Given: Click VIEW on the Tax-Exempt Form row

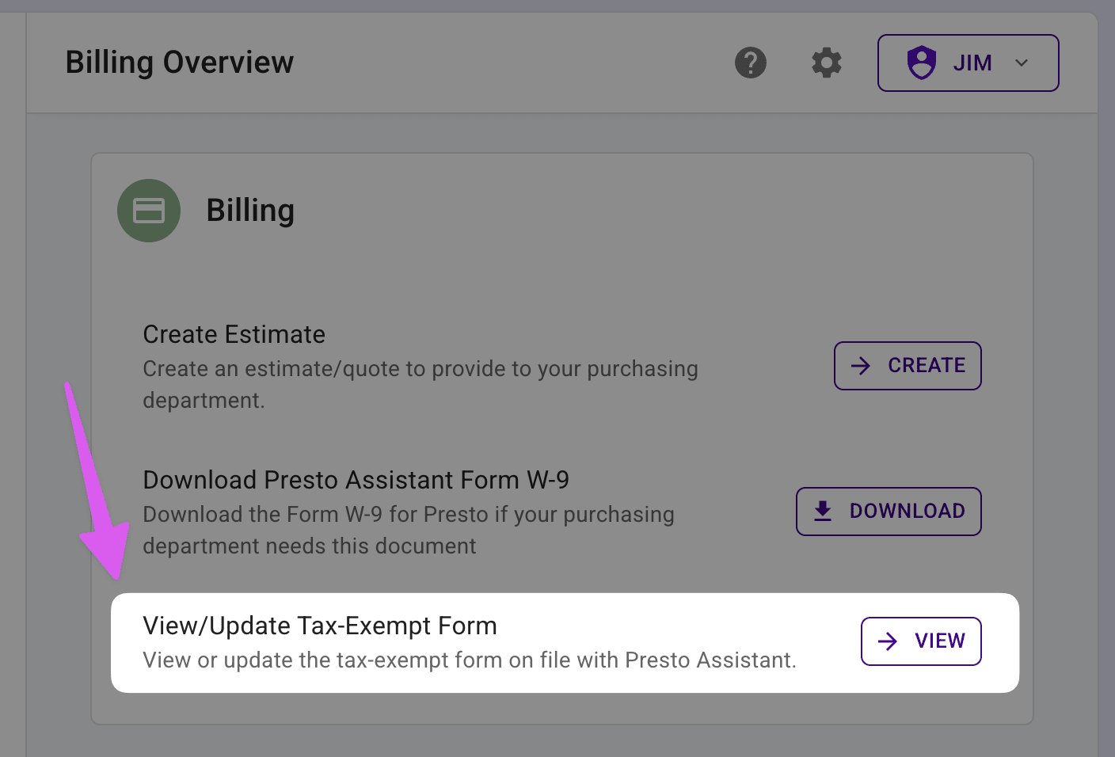Looking at the screenshot, I should [921, 641].
